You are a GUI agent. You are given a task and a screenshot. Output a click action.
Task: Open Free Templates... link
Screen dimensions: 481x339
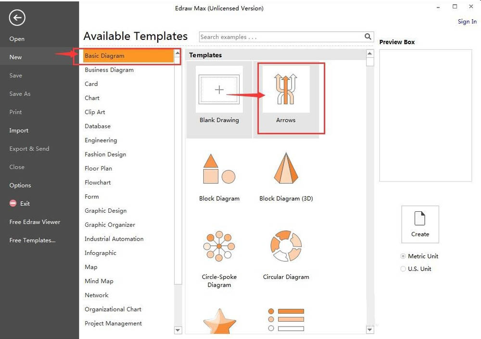click(x=32, y=241)
